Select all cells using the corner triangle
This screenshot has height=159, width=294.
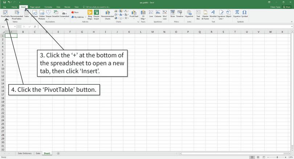pos(3,32)
